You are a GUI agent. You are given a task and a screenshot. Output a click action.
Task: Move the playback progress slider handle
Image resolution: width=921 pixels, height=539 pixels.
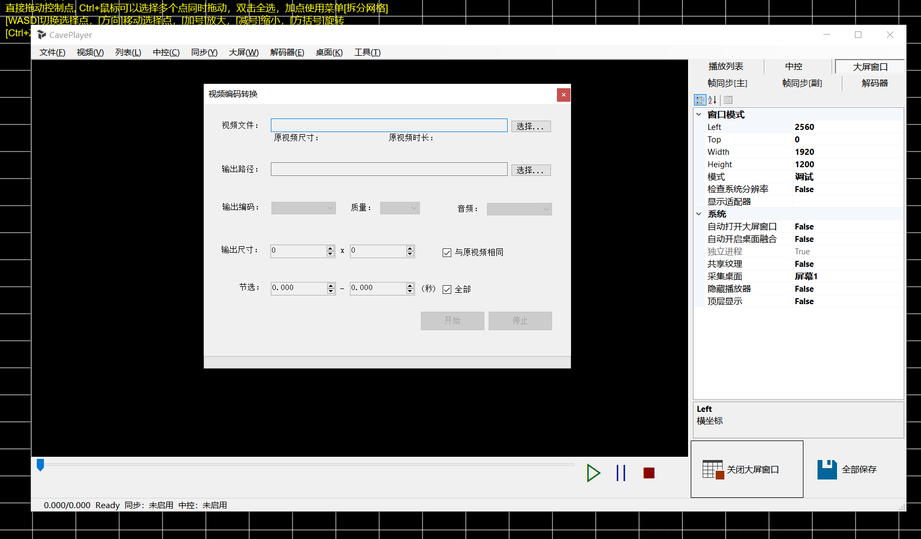click(41, 464)
